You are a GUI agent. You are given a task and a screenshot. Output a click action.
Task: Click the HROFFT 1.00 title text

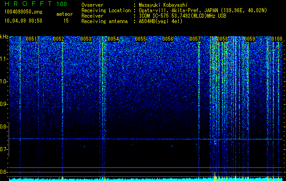point(36,4)
